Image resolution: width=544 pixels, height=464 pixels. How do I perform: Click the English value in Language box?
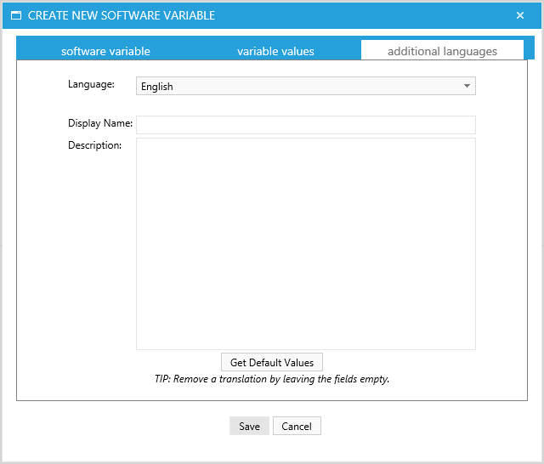tap(157, 86)
